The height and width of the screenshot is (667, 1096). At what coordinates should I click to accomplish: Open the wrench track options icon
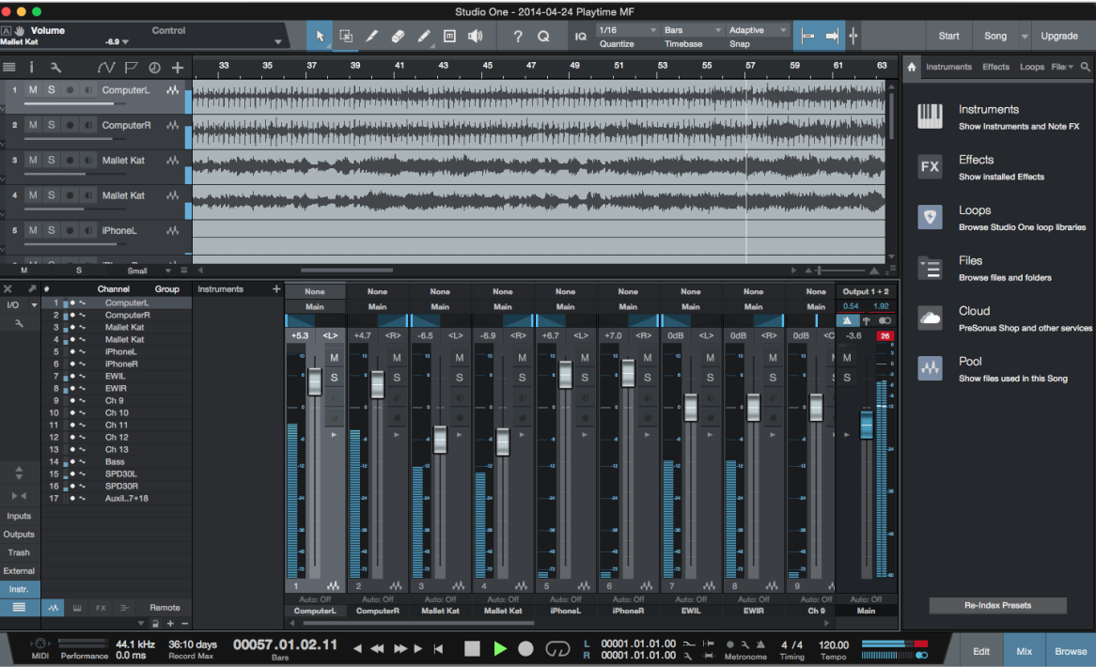click(x=55, y=68)
